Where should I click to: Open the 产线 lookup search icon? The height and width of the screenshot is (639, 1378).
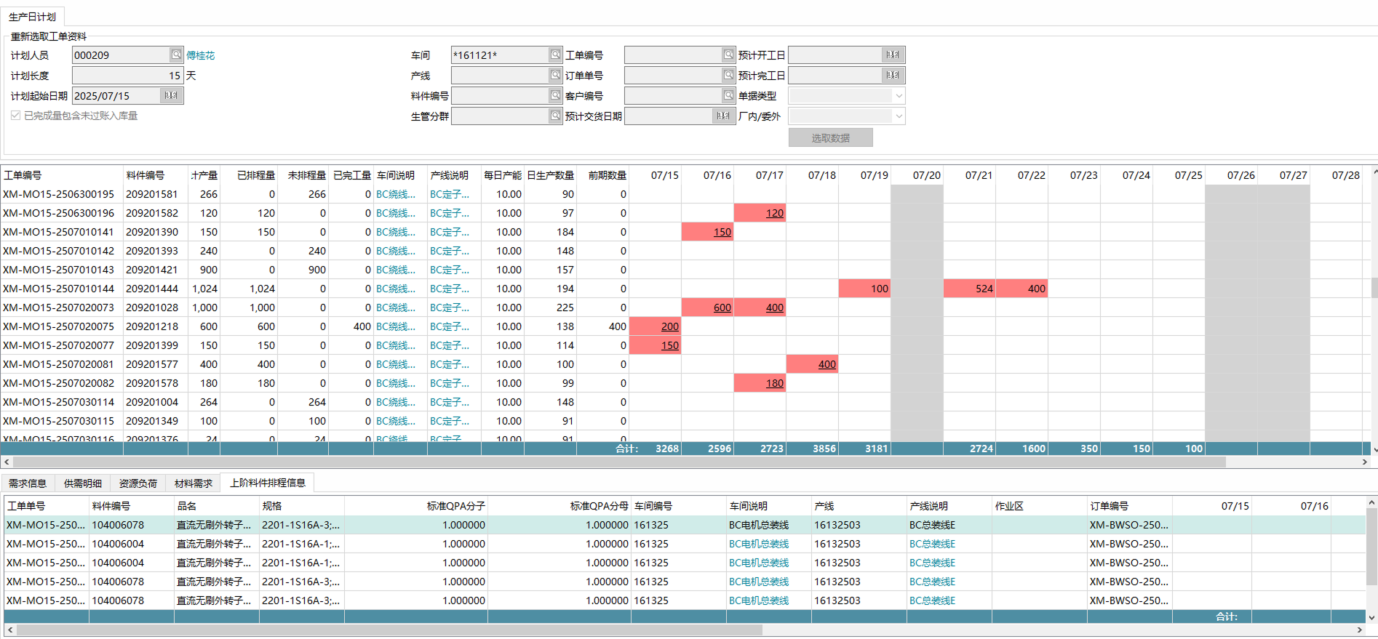tap(555, 75)
